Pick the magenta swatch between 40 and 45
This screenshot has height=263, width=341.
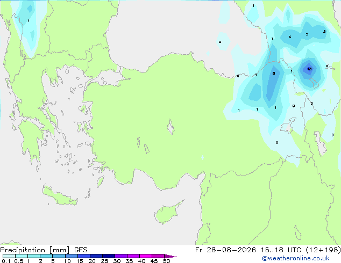point(146,256)
